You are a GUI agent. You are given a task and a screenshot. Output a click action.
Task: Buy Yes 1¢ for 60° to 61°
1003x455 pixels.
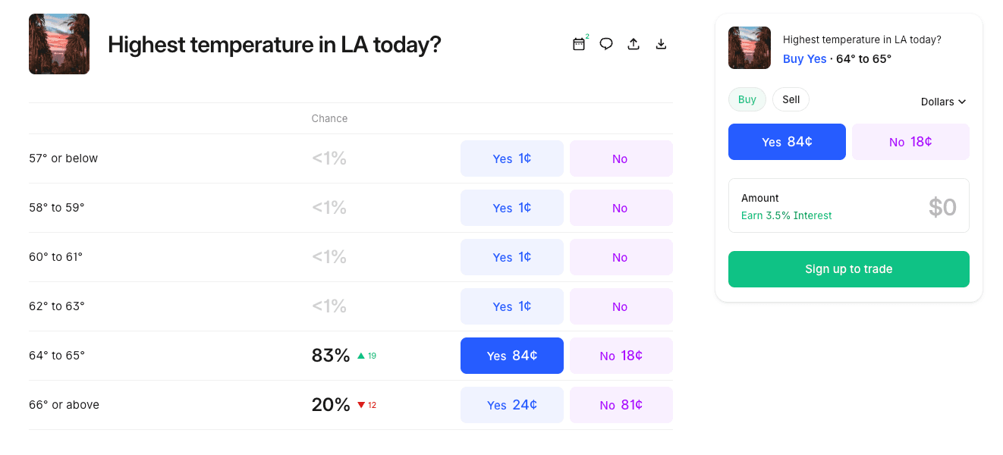511,257
